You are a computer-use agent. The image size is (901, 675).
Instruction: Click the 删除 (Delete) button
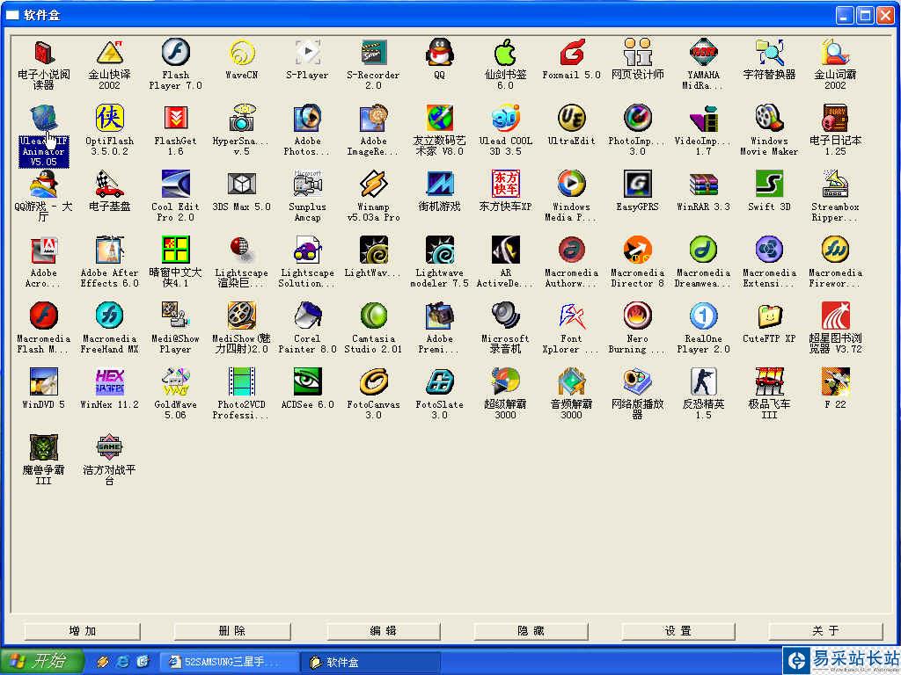click(x=232, y=631)
